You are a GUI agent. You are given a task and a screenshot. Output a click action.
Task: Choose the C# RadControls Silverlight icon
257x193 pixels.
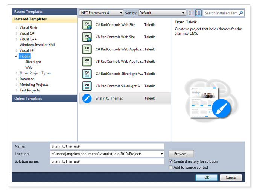tap(87, 74)
